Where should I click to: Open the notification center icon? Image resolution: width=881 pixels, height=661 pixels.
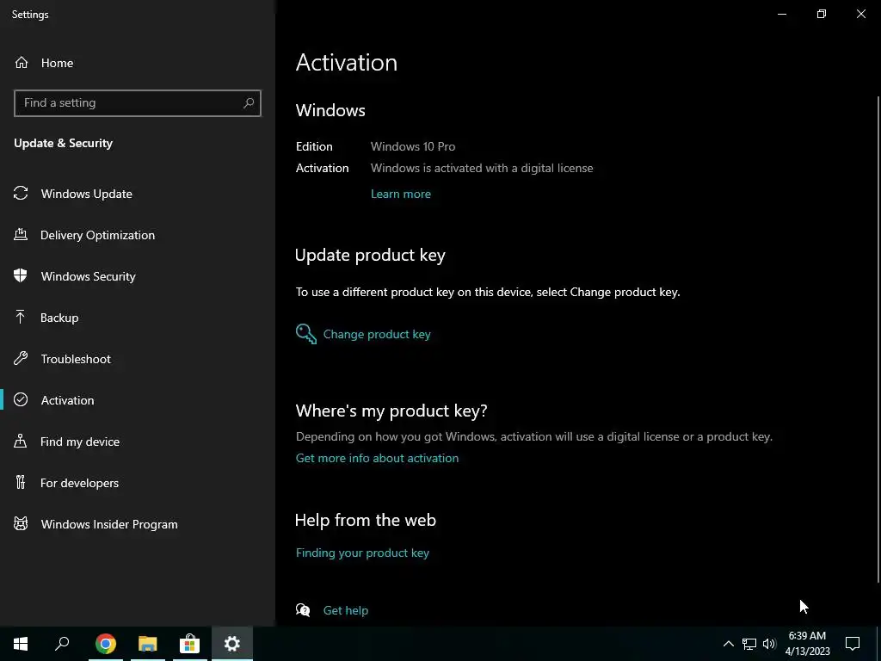pos(853,644)
